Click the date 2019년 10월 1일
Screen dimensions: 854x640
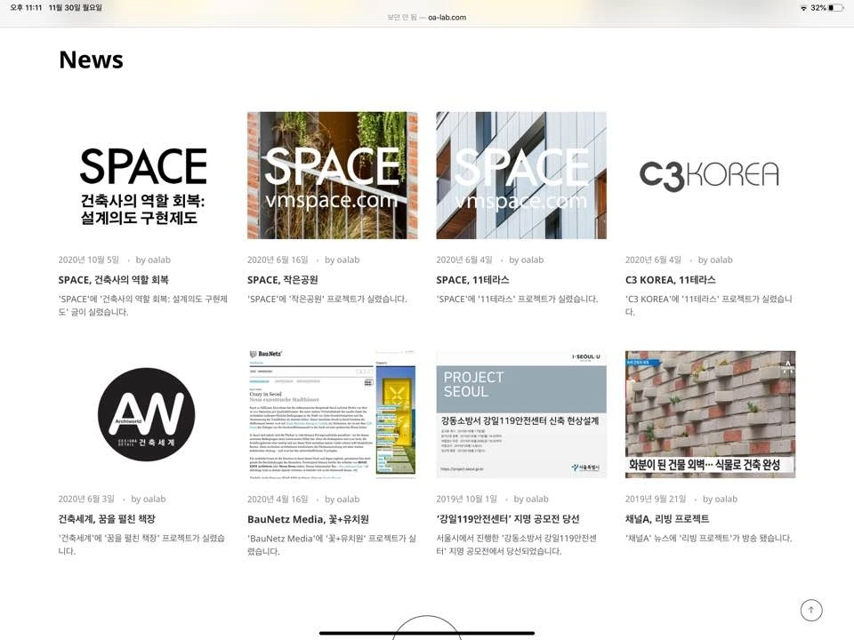[466, 499]
